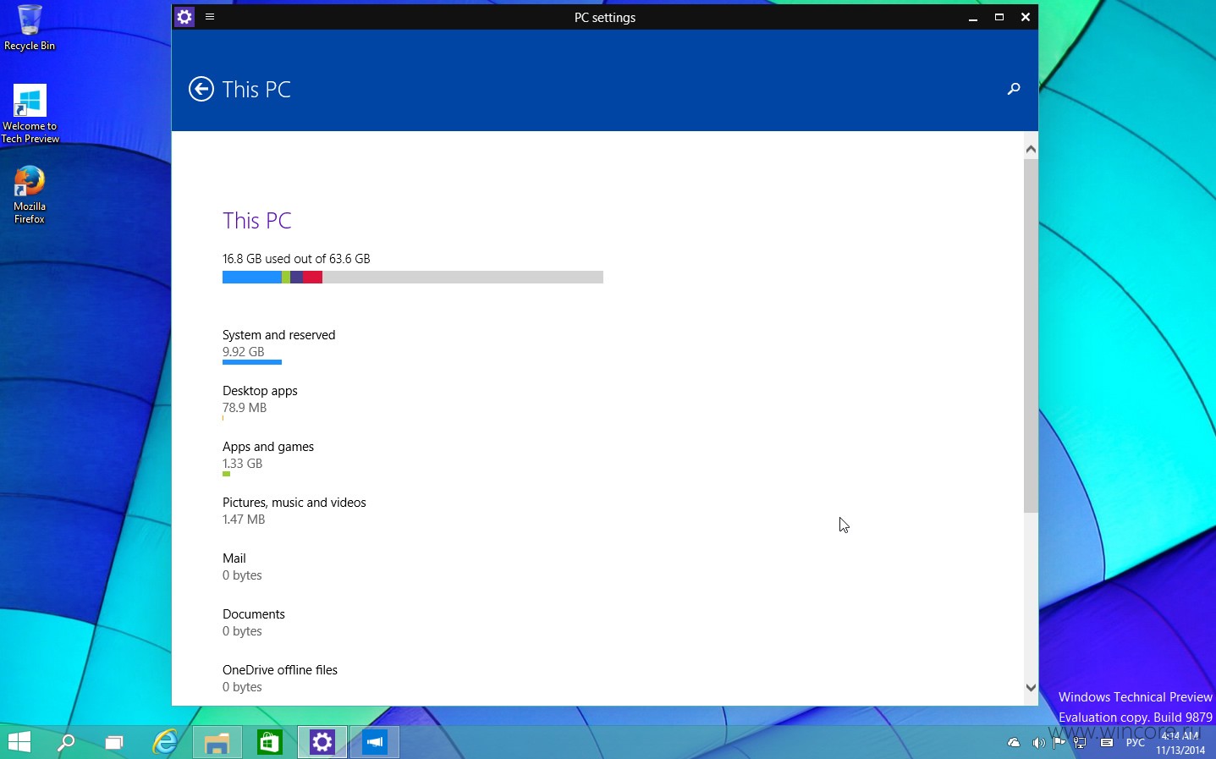Open the Windows Feedback taskbar app
This screenshot has height=759, width=1216.
tap(374, 742)
